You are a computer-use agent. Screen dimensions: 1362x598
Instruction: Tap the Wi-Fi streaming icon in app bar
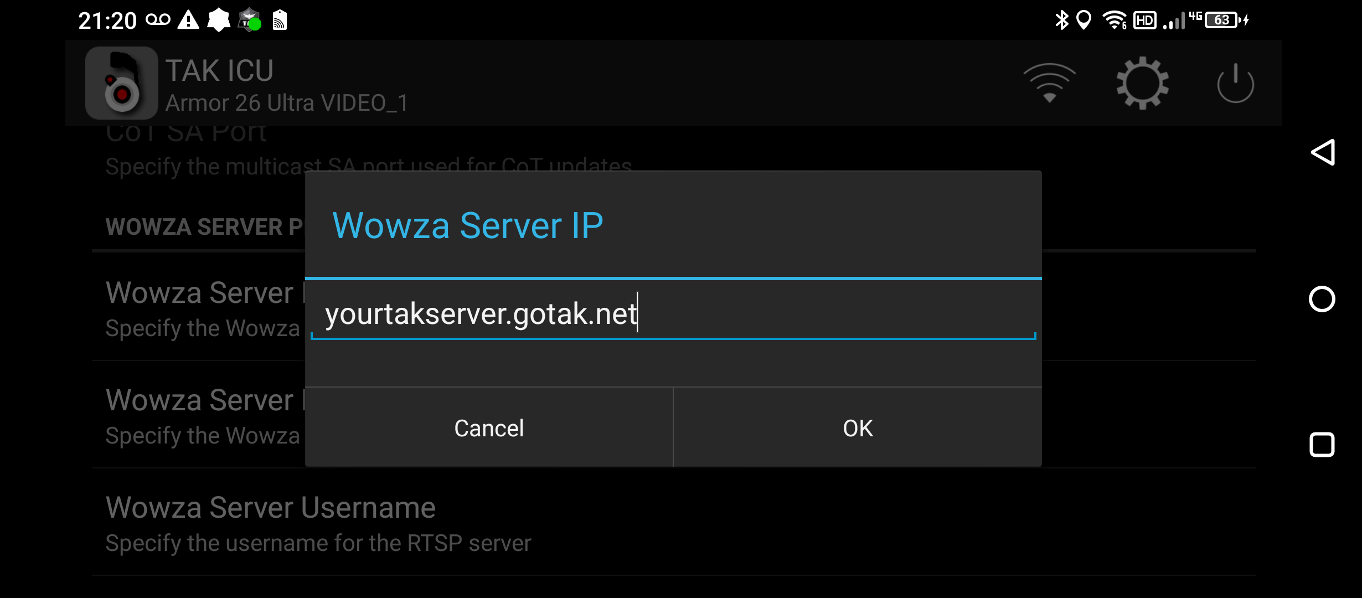point(1049,84)
